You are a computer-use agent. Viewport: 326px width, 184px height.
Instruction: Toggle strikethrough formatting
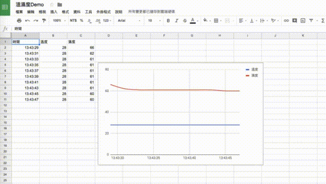[x=184, y=21]
